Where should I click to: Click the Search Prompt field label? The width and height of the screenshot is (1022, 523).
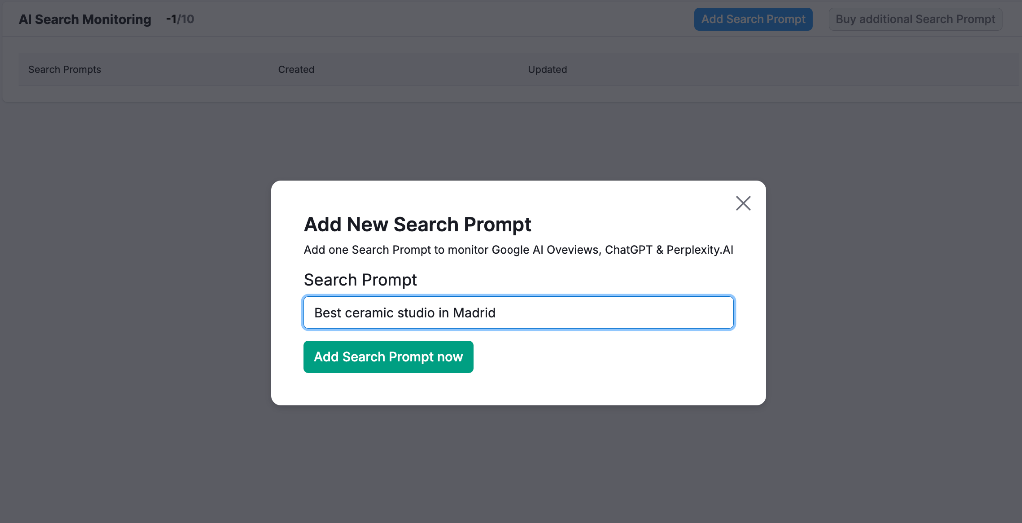click(360, 280)
